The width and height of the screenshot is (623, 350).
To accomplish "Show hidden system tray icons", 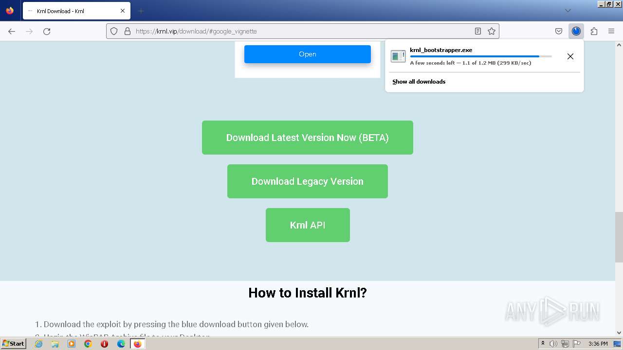I will 543,344.
